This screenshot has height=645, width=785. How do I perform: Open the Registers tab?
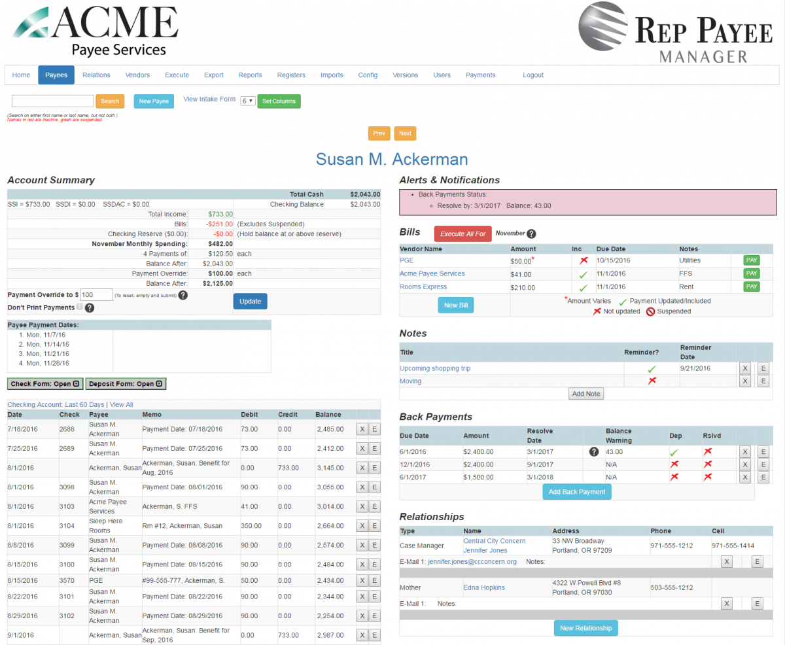point(291,75)
